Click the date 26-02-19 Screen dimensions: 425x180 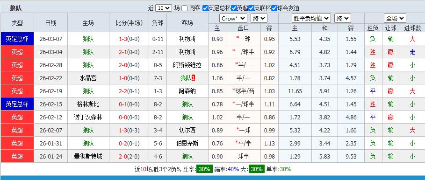50,91
